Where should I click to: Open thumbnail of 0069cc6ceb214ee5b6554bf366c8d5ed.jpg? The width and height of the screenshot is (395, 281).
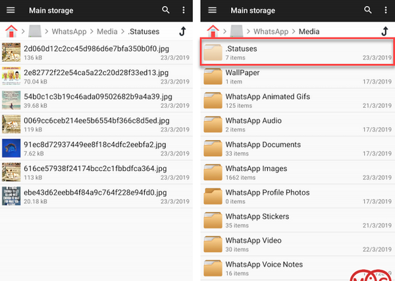click(11, 124)
